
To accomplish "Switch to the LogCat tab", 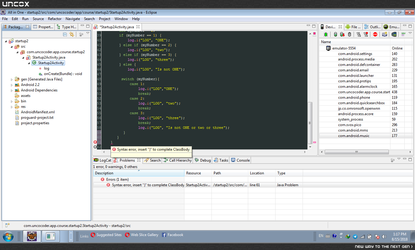I will [103, 160].
